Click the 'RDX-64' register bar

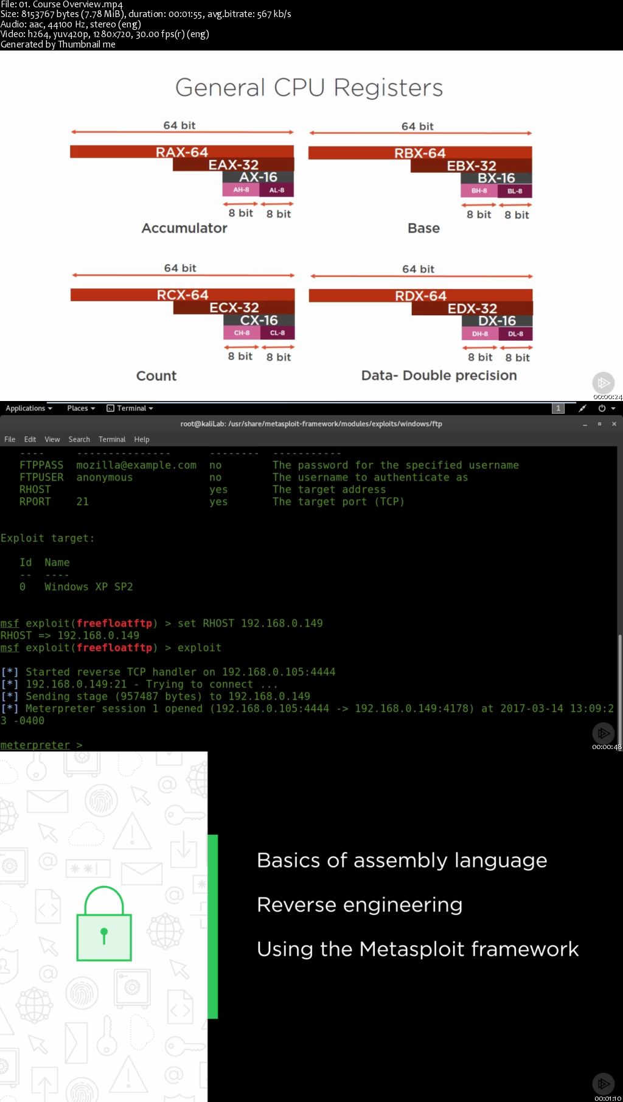coord(420,296)
